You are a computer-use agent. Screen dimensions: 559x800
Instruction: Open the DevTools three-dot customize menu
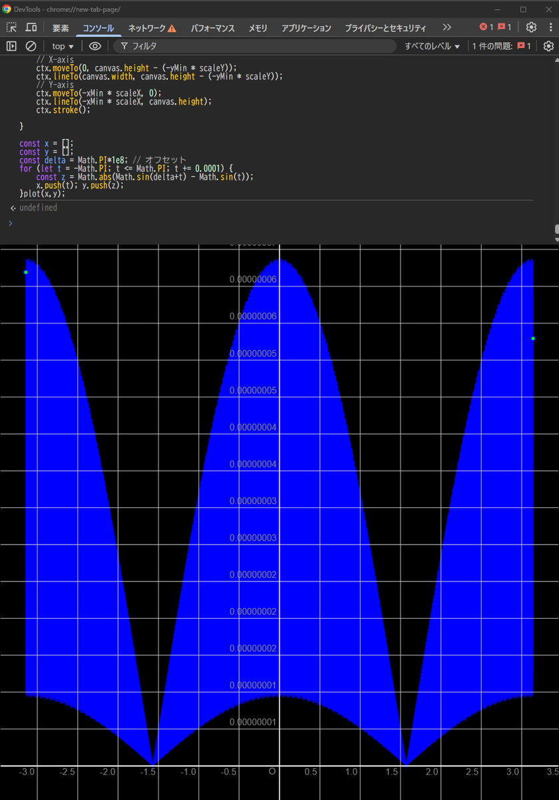coord(550,27)
